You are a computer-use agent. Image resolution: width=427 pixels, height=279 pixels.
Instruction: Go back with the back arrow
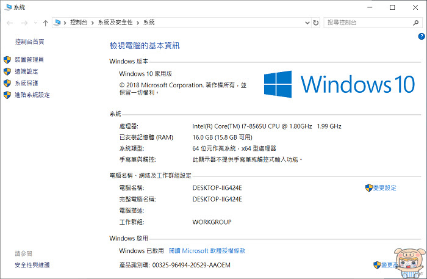tap(10, 23)
